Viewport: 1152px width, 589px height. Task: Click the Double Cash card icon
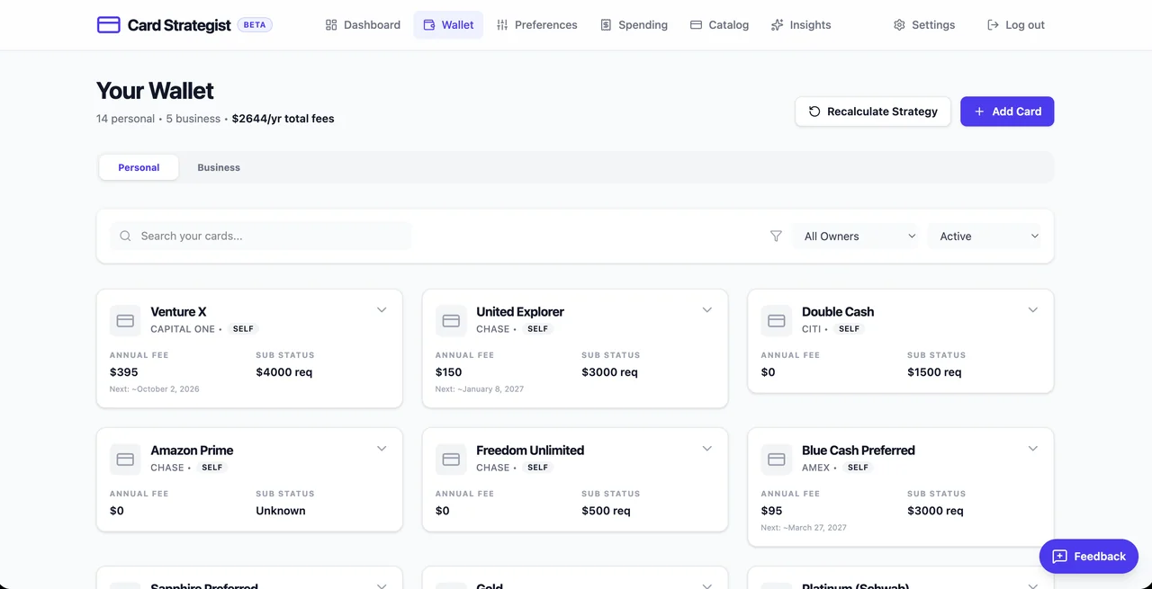pos(777,321)
